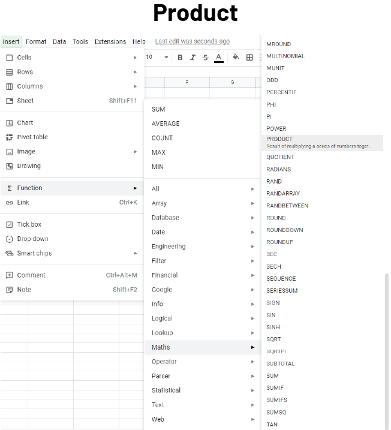Click the Drawing icon in Insert menu
391x430 pixels.
tap(10, 166)
